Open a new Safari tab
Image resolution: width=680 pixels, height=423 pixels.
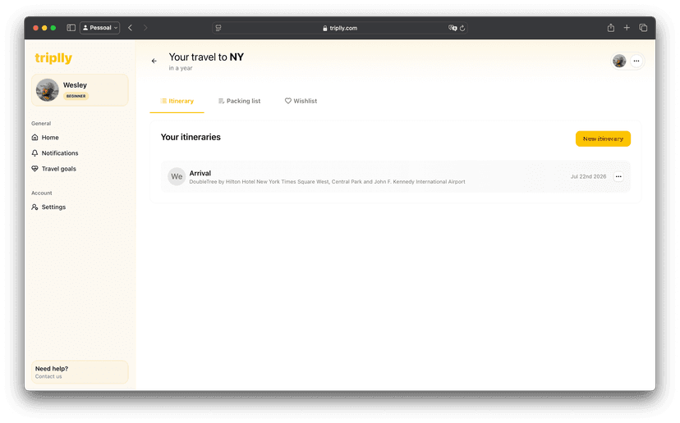(627, 28)
